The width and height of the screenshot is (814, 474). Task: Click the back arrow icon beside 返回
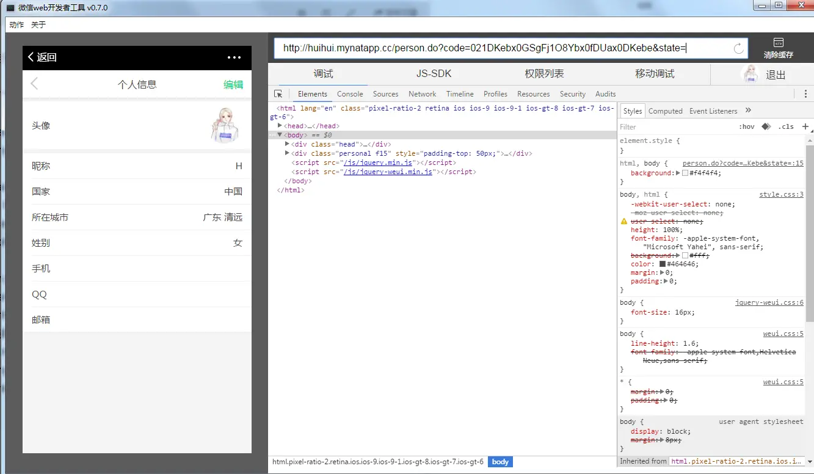coord(31,57)
